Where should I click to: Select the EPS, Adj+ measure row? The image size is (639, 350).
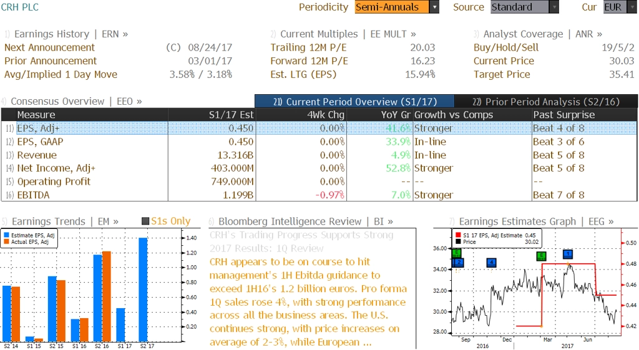pos(319,128)
